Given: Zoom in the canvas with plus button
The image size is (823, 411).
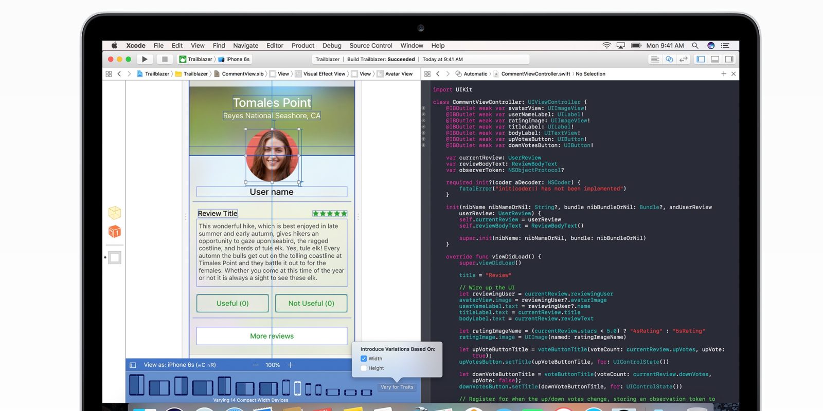Looking at the screenshot, I should pos(291,365).
